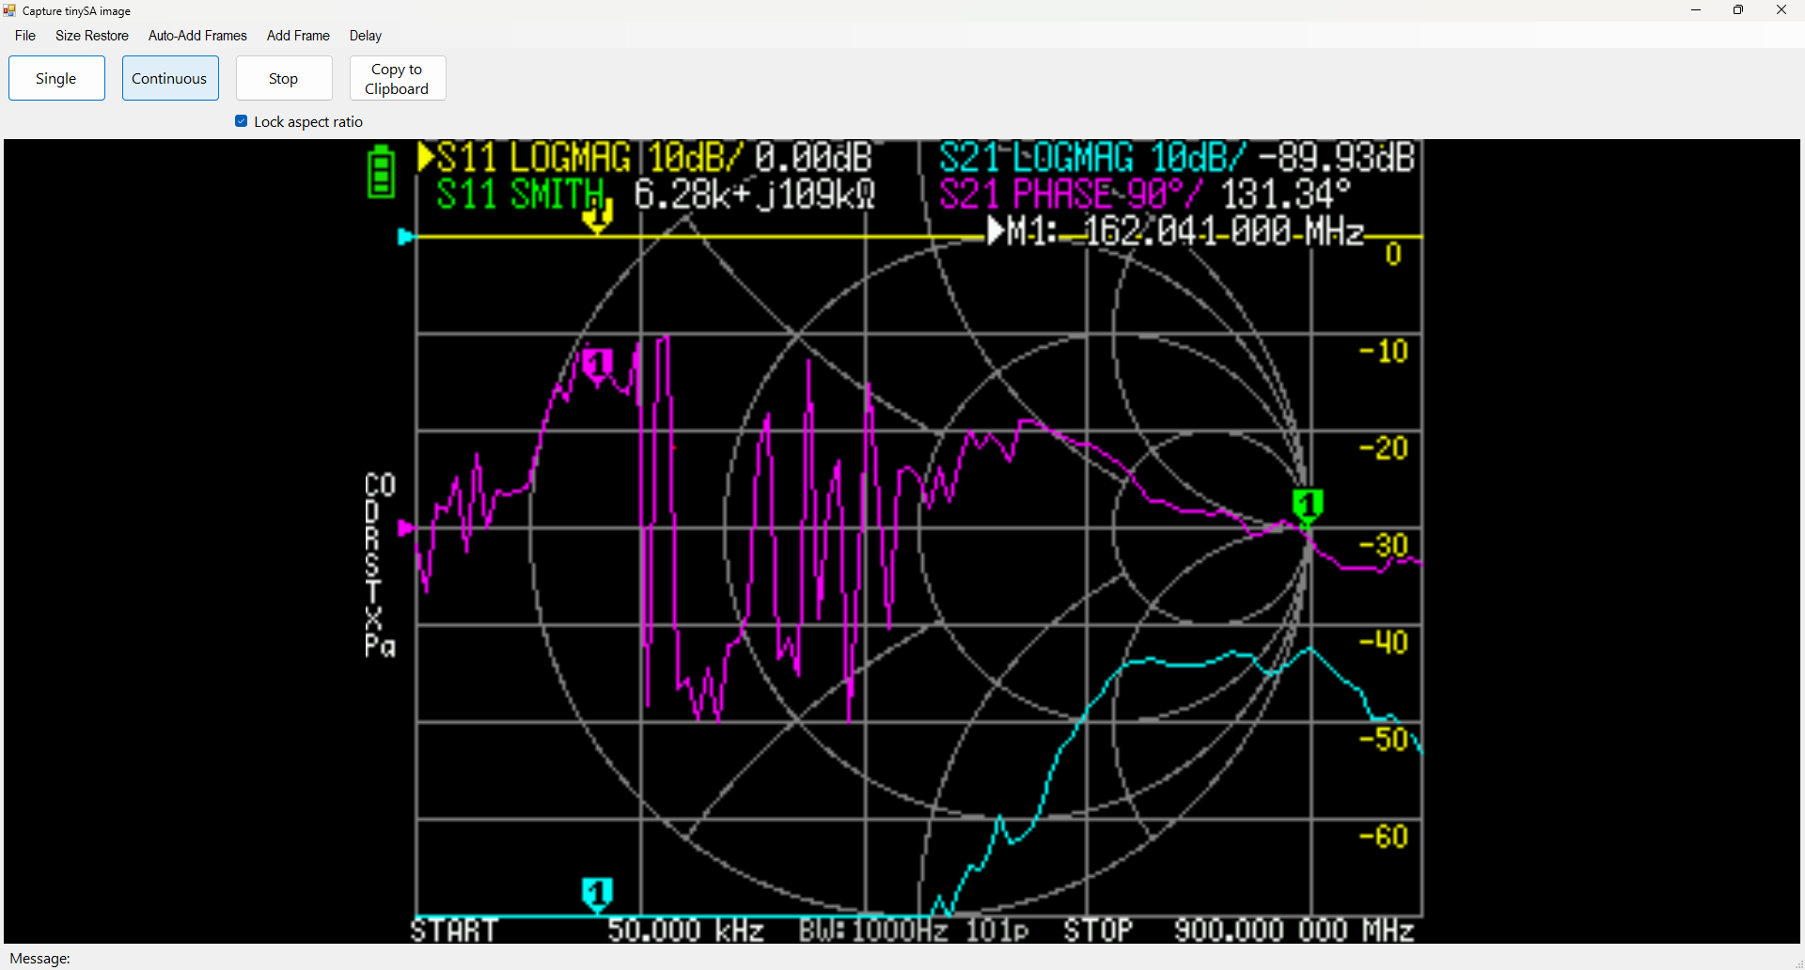The height and width of the screenshot is (970, 1805).
Task: Click the yellow marker 1 on S11 trace
Action: coord(597,218)
